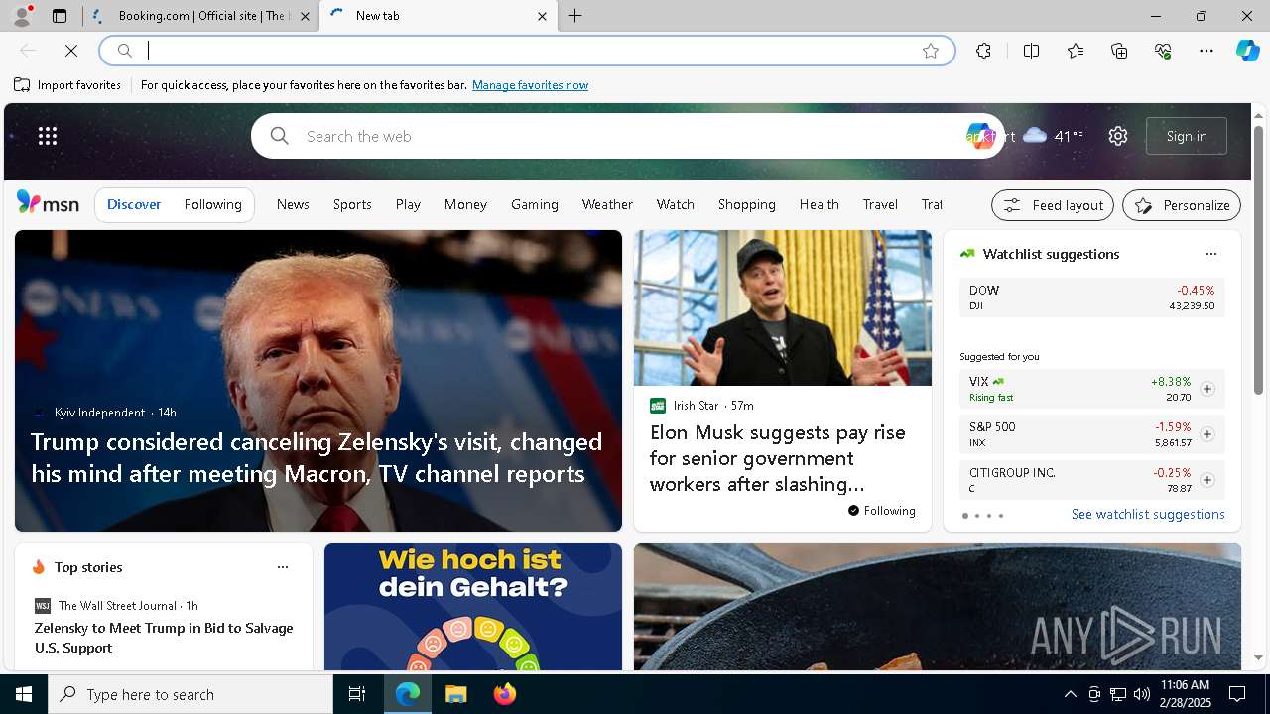The image size is (1270, 714).
Task: Open the Watch category
Action: point(676,204)
